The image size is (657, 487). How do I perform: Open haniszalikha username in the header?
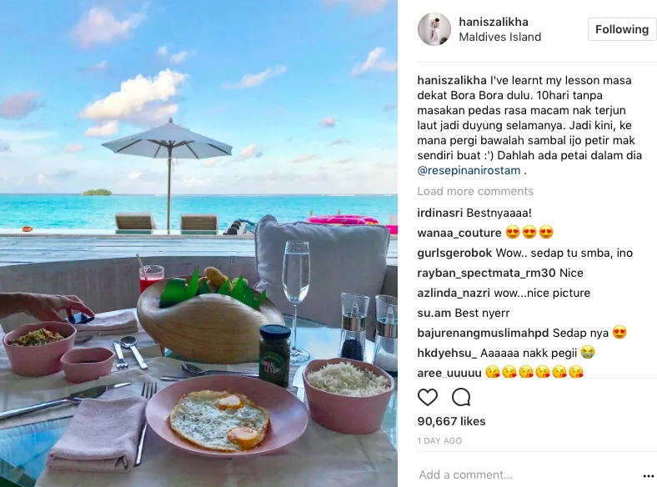[x=494, y=22]
